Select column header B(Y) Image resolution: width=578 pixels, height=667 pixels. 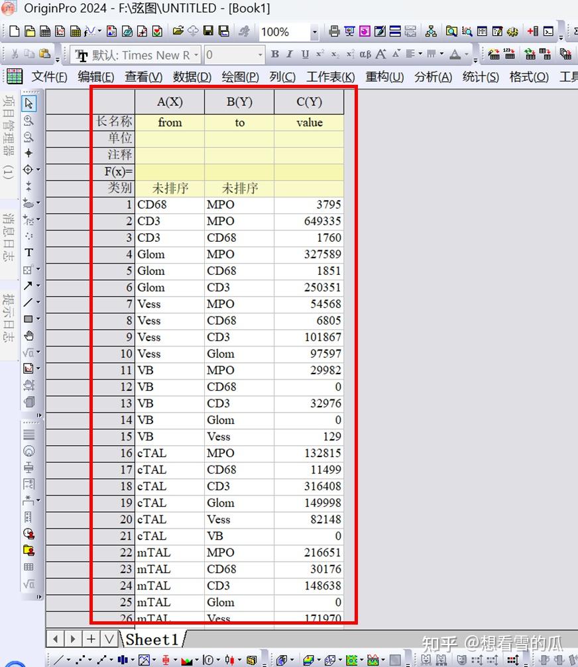pos(239,101)
